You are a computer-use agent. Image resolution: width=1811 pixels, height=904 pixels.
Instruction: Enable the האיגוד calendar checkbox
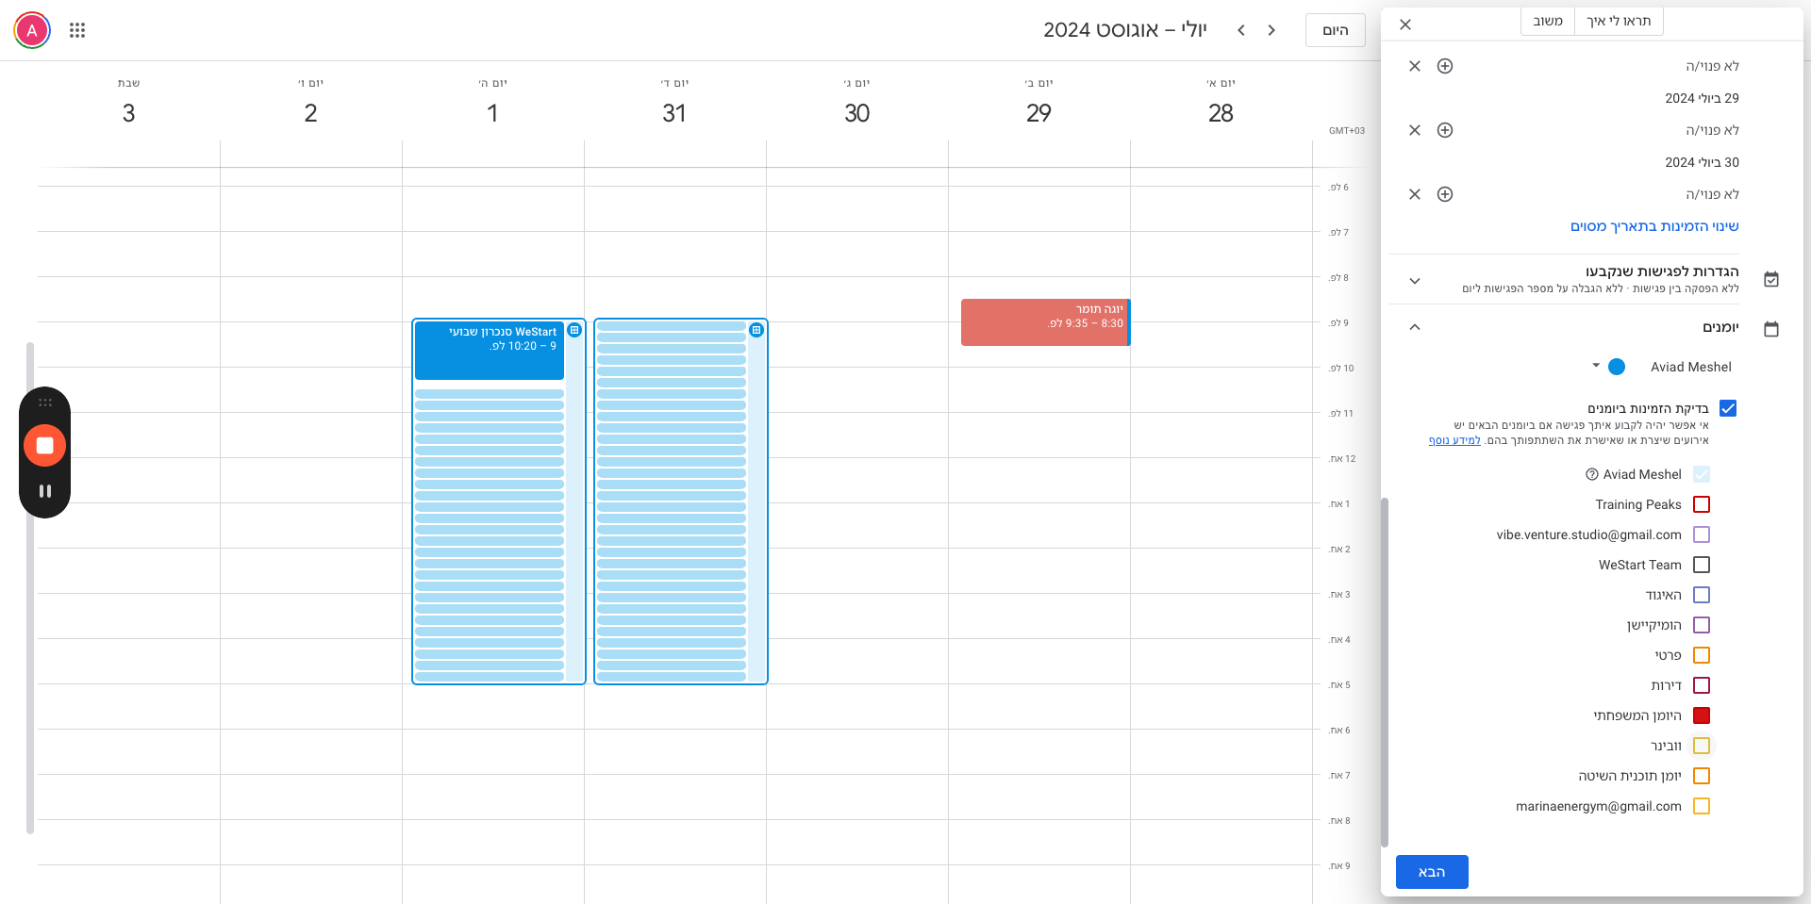[x=1702, y=595]
